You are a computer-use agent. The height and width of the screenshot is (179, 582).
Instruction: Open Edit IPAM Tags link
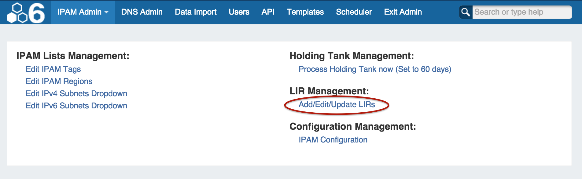click(53, 69)
